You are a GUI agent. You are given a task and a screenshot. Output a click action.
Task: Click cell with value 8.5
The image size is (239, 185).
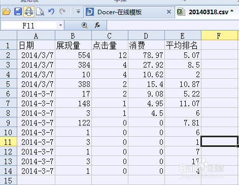[183, 65]
